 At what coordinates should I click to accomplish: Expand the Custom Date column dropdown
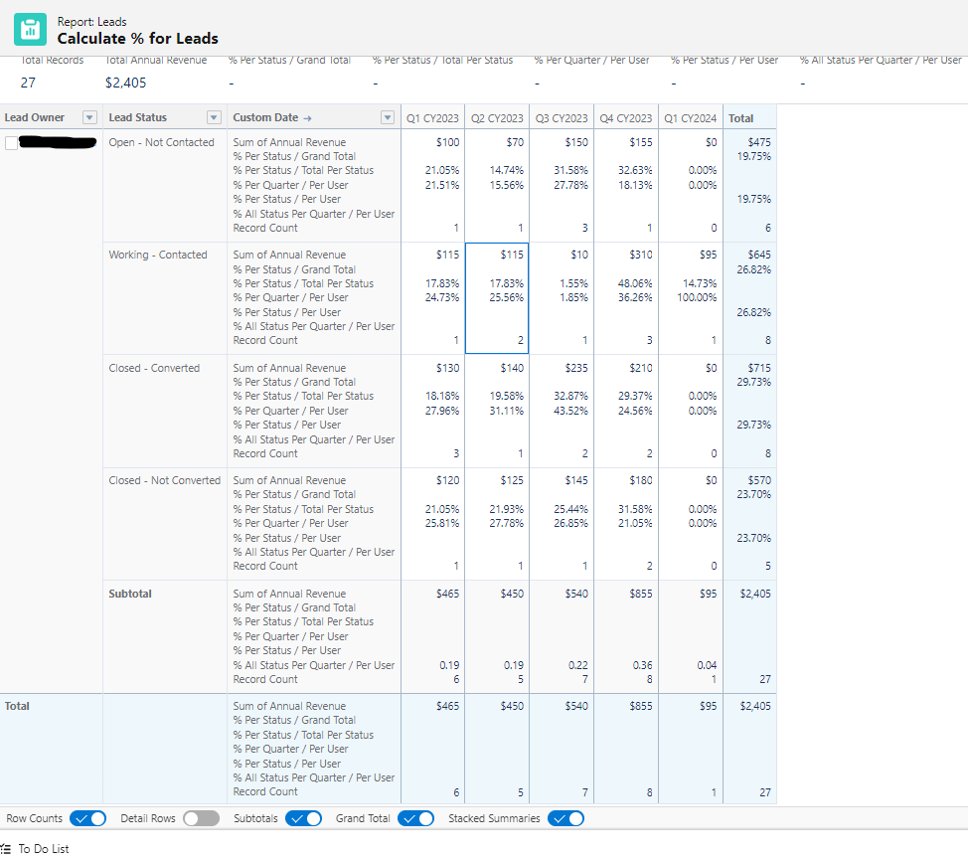(387, 117)
